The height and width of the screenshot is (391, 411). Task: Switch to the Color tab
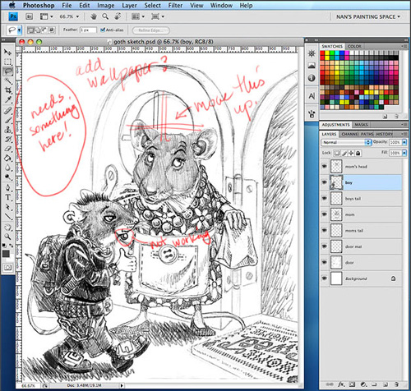click(x=354, y=46)
